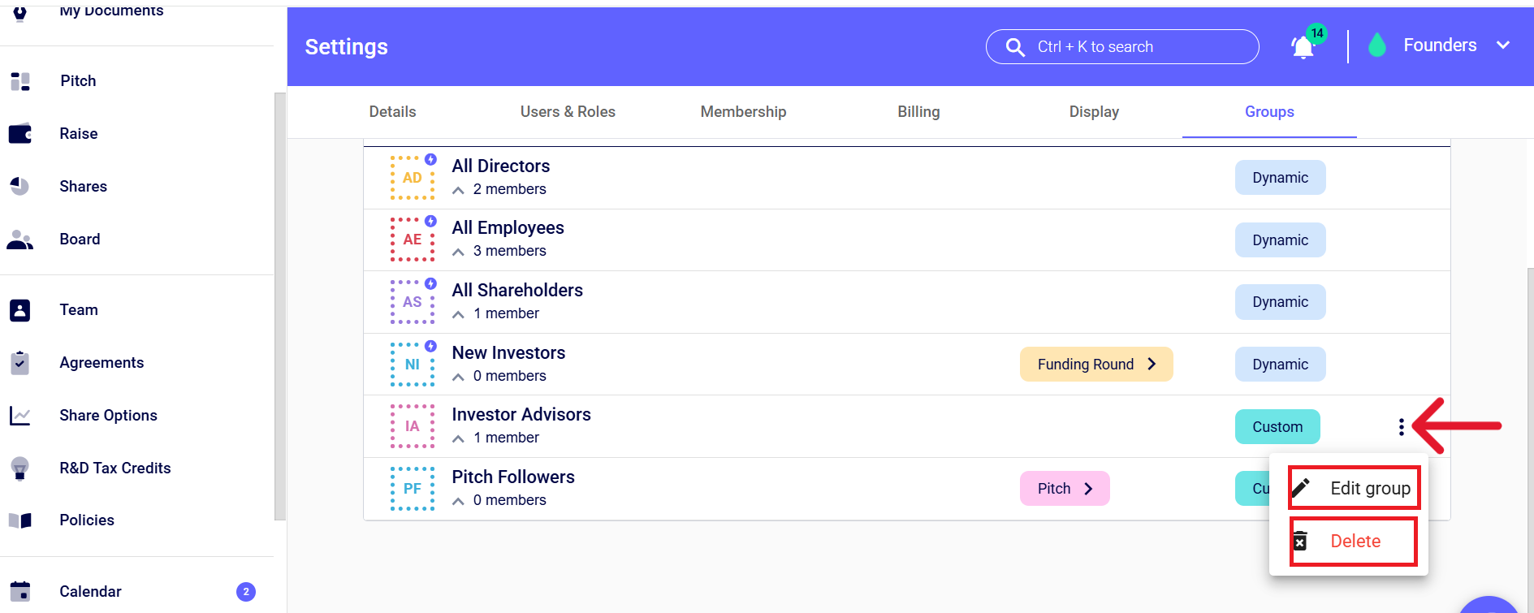Click the PF group avatar
The image size is (1534, 613).
(x=413, y=489)
